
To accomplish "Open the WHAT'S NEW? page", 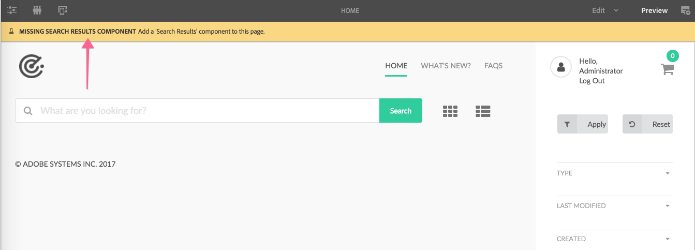I will (x=446, y=66).
